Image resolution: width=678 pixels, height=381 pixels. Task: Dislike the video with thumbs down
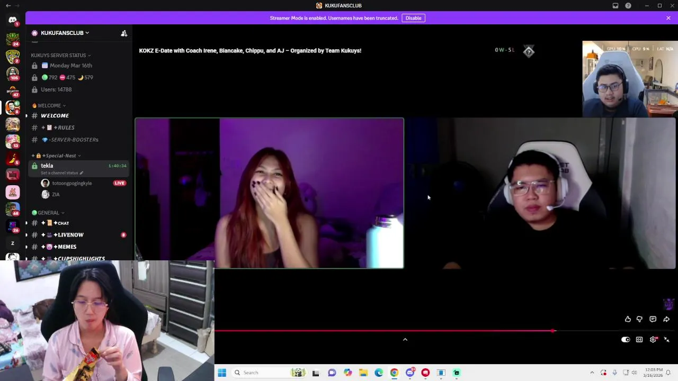tap(639, 319)
